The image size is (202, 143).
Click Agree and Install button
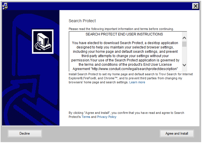177,133
